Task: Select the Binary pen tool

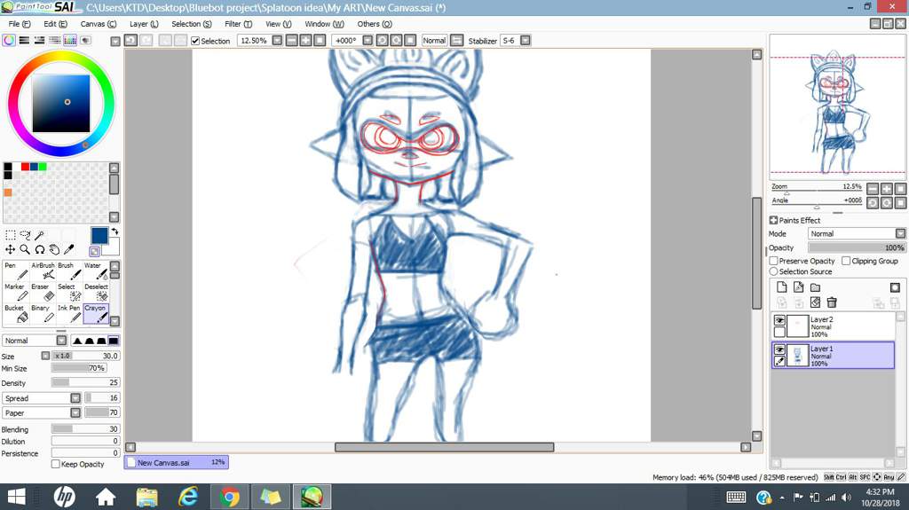Action: coord(43,313)
